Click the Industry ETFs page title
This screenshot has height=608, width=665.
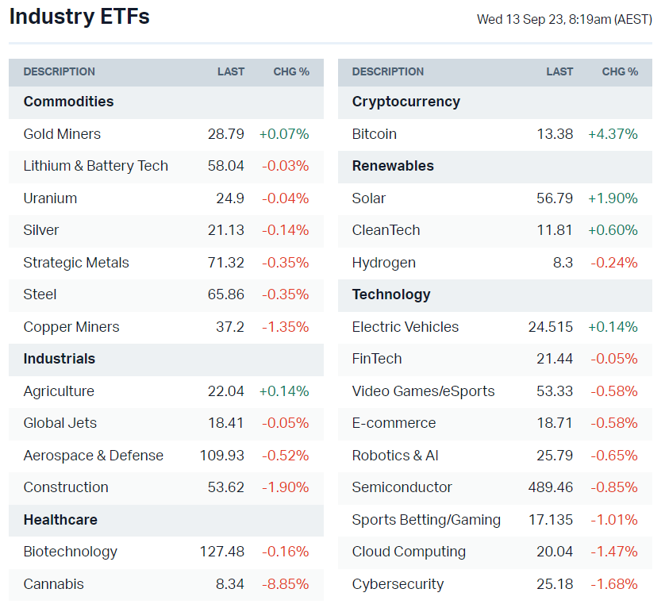[79, 17]
